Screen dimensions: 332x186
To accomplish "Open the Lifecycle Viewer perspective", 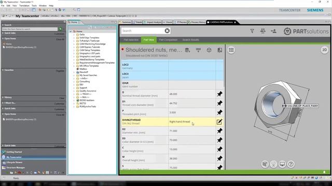I will pyautogui.click(x=14, y=162).
